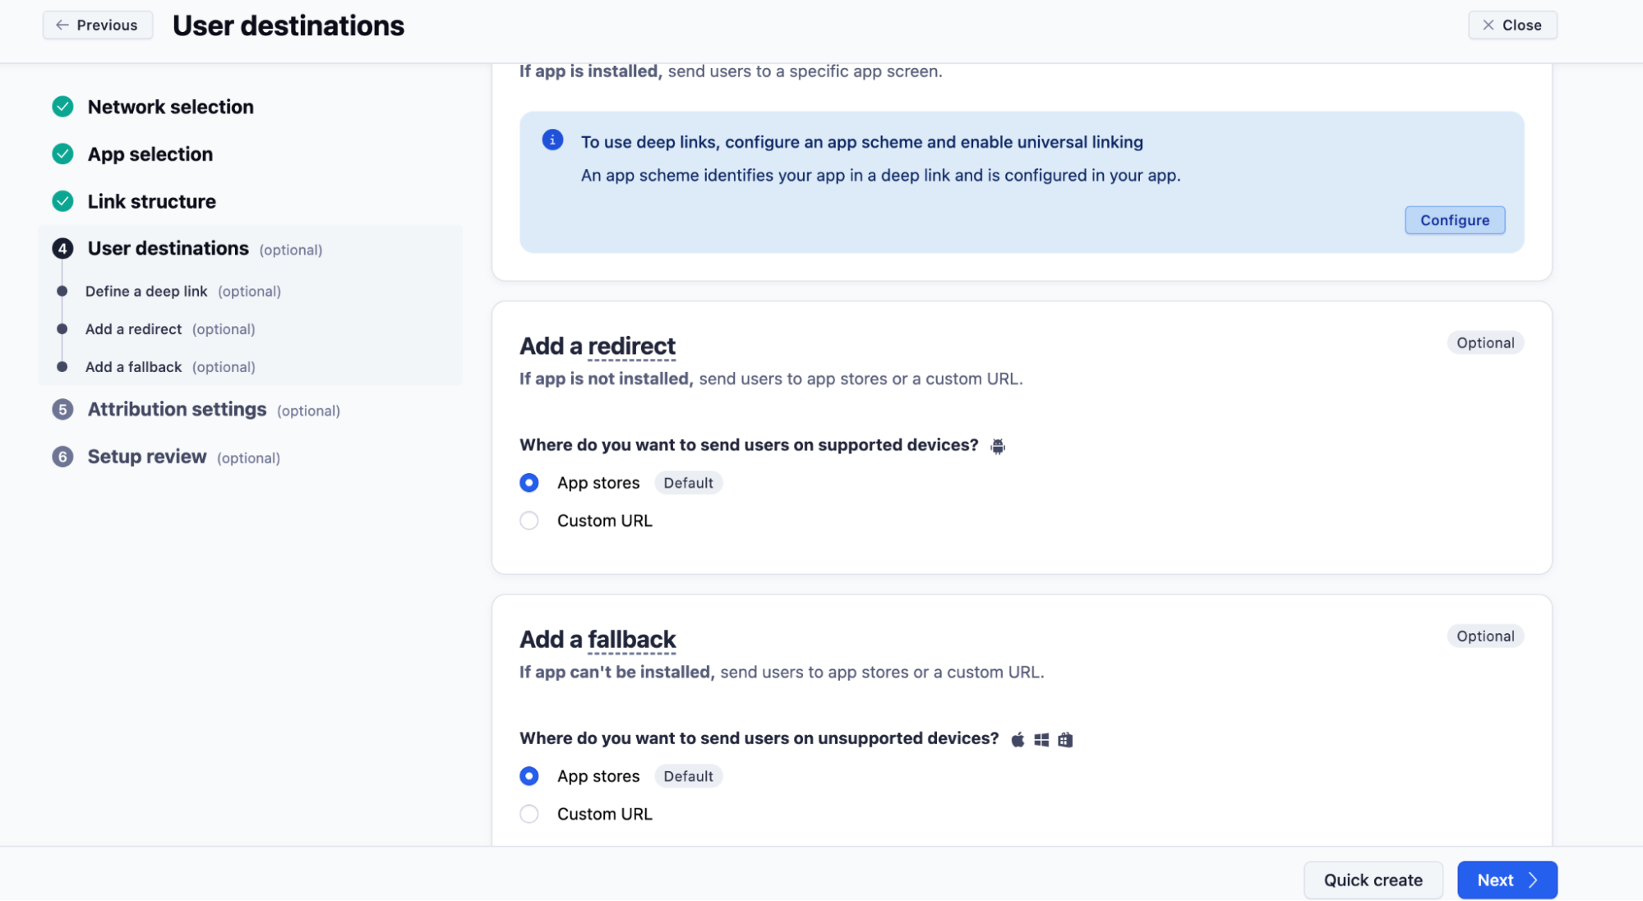The height and width of the screenshot is (901, 1643).
Task: Select Custom URL under Add a fallback
Action: 529,814
